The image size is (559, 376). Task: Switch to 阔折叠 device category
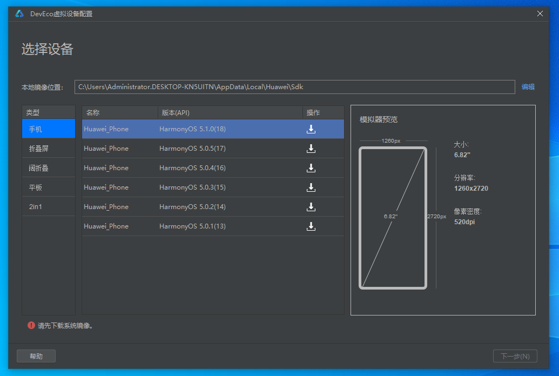(x=48, y=168)
